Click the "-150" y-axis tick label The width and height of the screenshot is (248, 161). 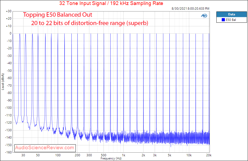pos(8,145)
